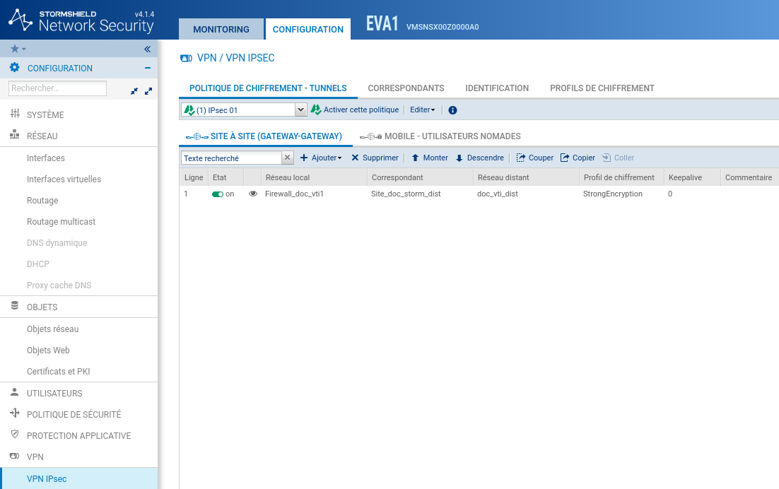Move rule down with Descendre
Image resolution: width=779 pixels, height=489 pixels.
[479, 158]
